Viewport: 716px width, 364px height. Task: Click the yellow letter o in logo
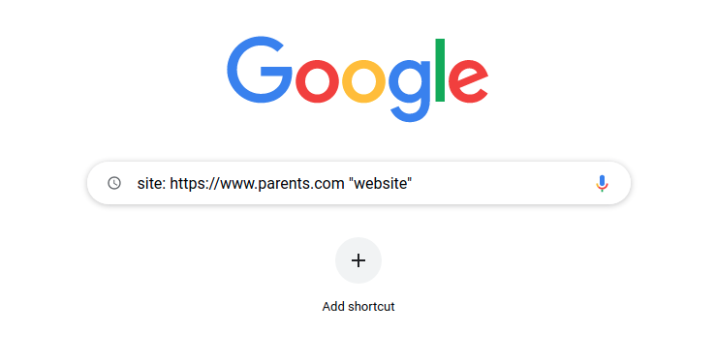[364, 81]
